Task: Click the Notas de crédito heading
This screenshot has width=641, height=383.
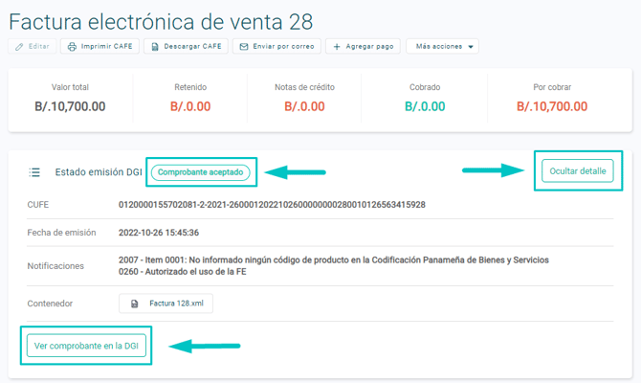Action: pyautogui.click(x=304, y=87)
